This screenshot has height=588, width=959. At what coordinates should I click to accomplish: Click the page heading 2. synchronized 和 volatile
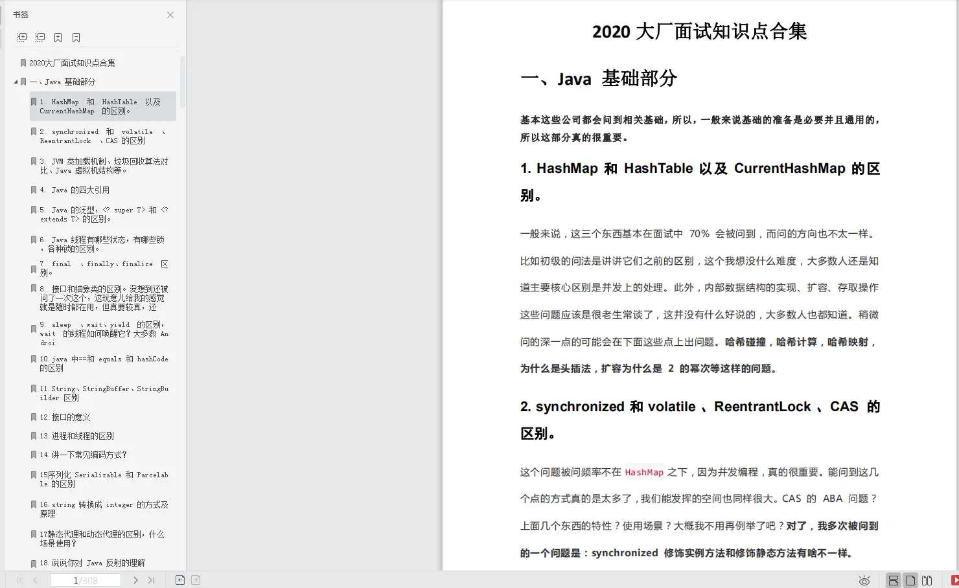pos(700,420)
